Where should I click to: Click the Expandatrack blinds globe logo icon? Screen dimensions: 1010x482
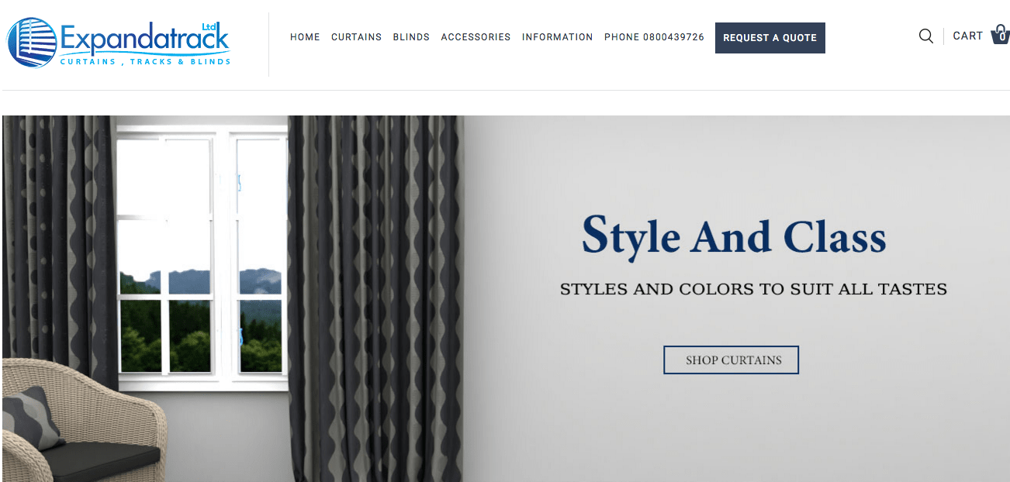click(x=32, y=43)
